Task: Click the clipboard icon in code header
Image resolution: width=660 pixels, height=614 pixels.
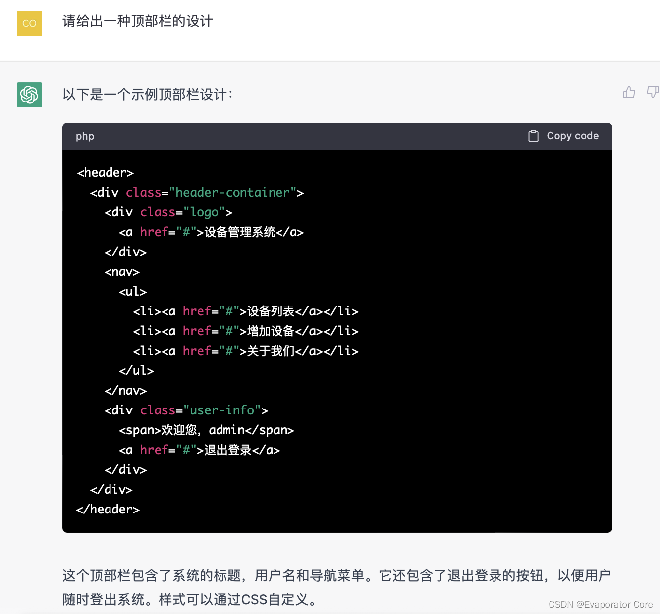Action: coord(533,136)
